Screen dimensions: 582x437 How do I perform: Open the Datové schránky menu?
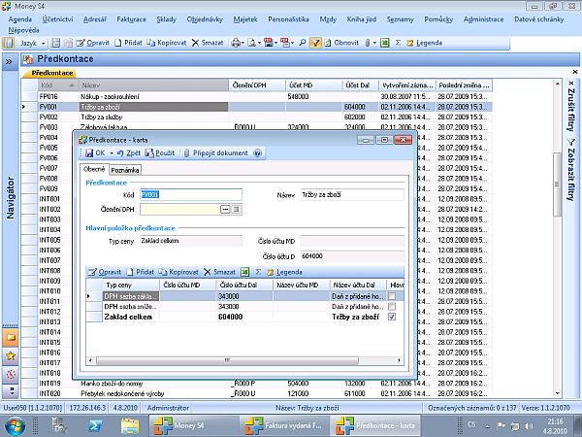pyautogui.click(x=538, y=19)
